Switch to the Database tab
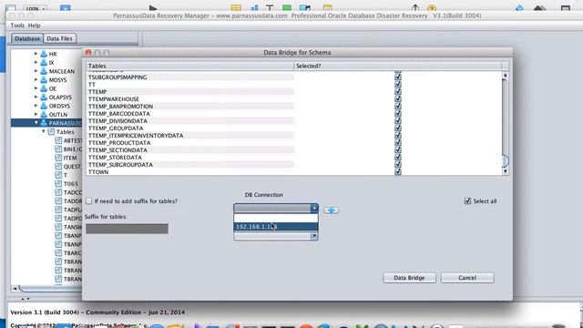 [27, 38]
